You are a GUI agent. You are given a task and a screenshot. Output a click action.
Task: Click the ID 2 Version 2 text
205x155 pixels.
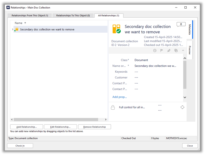pos(120,45)
